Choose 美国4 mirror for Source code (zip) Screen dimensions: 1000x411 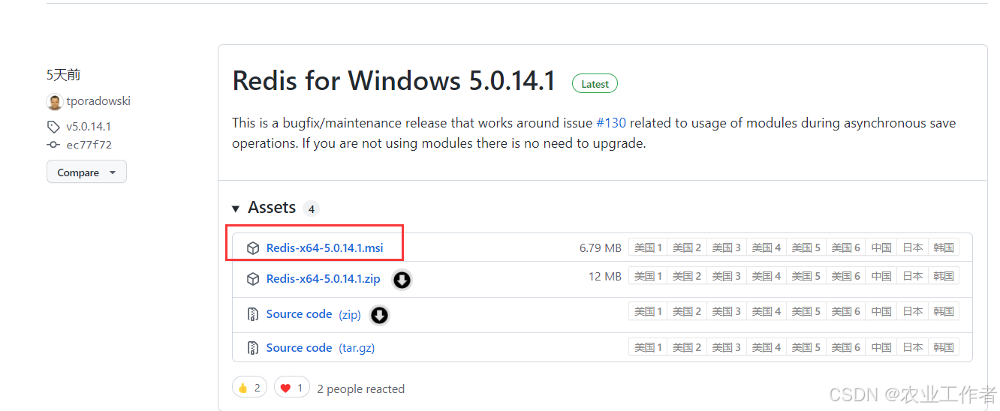[767, 311]
